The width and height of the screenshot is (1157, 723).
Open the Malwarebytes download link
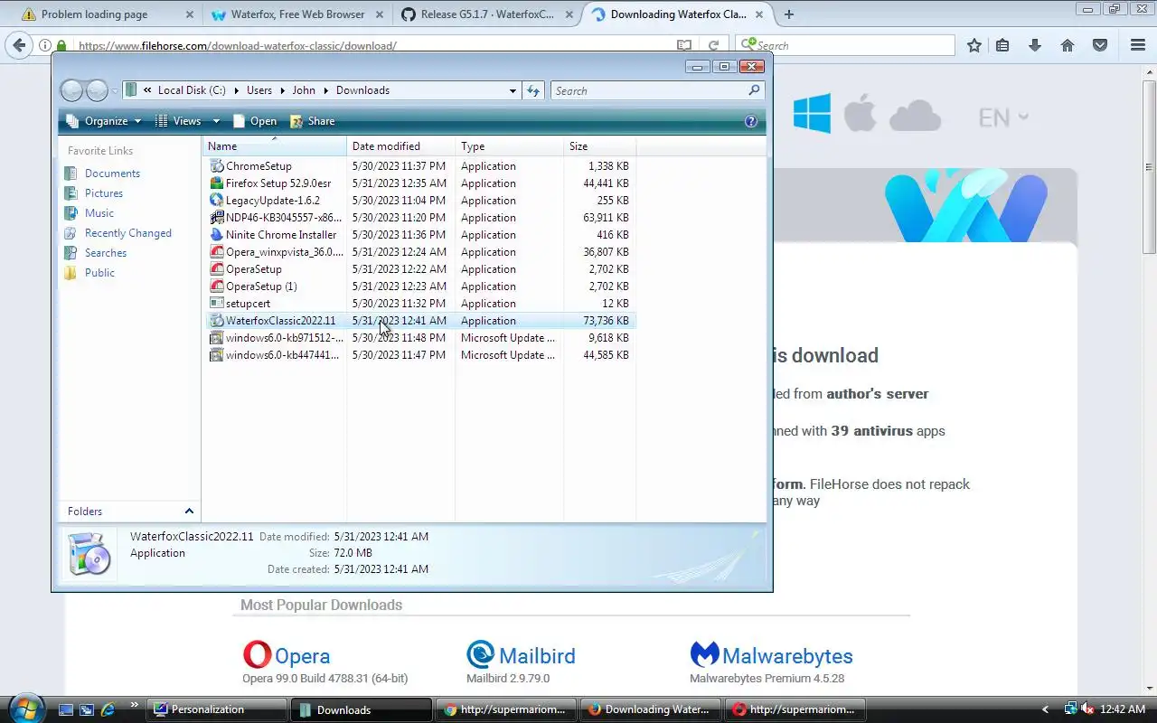pyautogui.click(x=787, y=655)
